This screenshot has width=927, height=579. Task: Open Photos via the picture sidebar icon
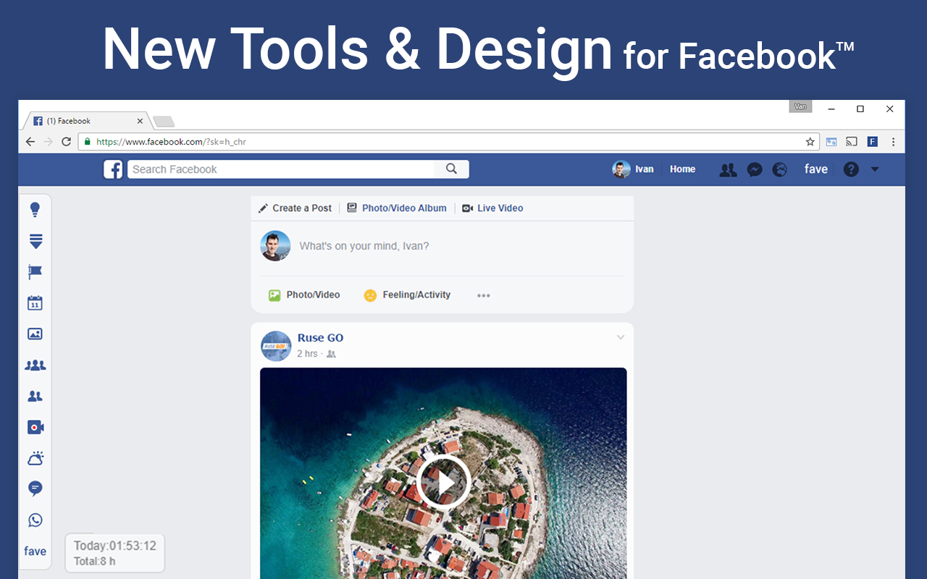[35, 334]
